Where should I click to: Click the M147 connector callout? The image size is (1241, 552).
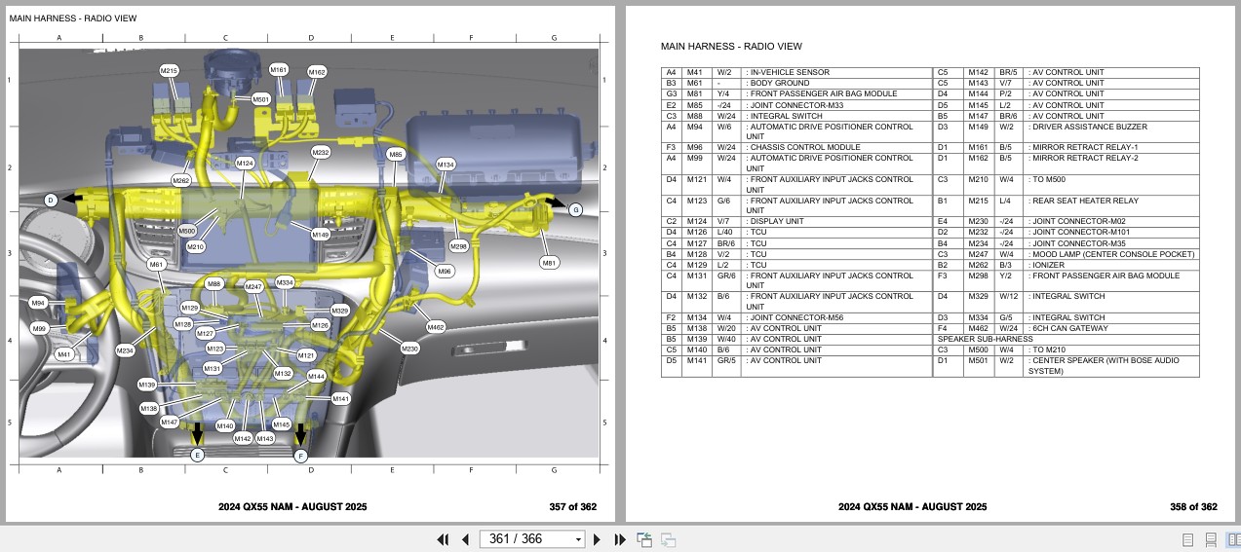tap(170, 423)
